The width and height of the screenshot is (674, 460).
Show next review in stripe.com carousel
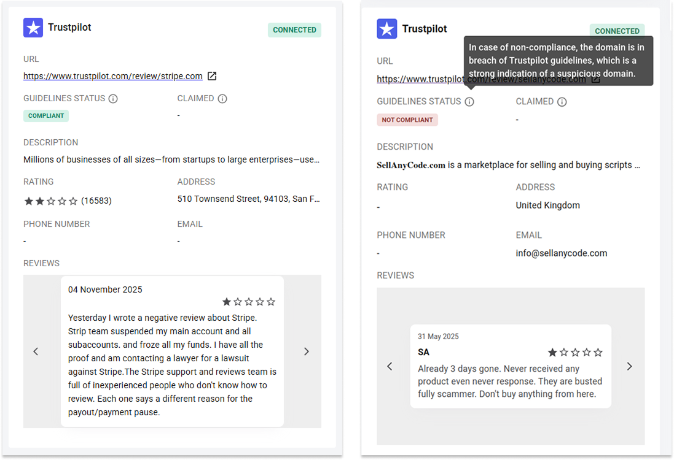(307, 351)
